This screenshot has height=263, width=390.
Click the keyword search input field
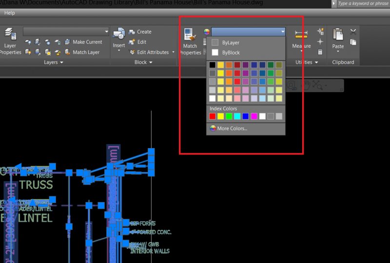[x=362, y=3]
